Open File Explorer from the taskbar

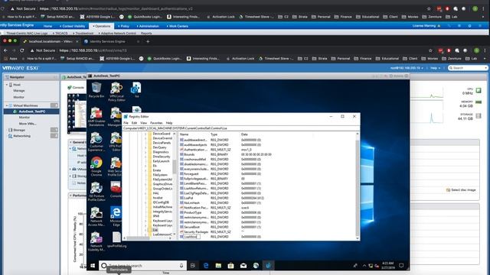[x=218, y=266]
